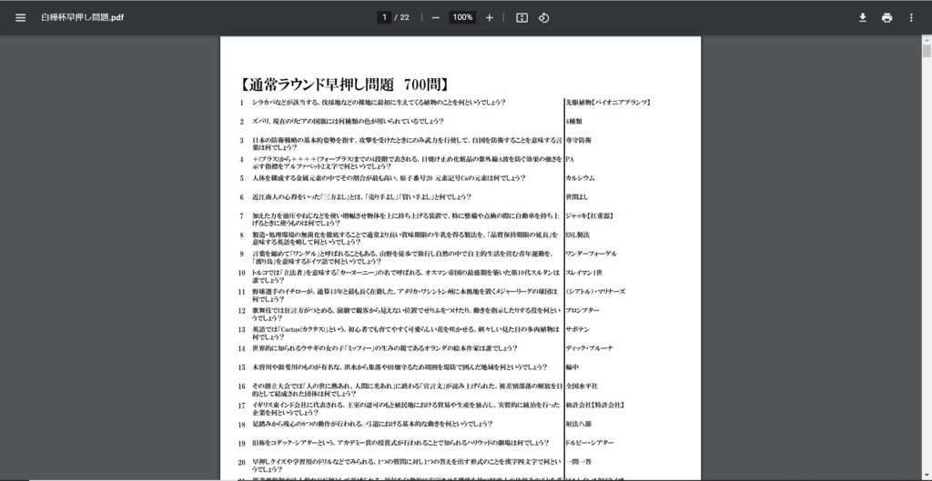This screenshot has height=481, width=932.
Task: Click the answer ドルビー・シアター
Action: click(x=590, y=443)
